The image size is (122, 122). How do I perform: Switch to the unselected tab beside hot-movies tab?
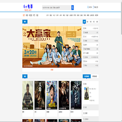click(x=95, y=76)
